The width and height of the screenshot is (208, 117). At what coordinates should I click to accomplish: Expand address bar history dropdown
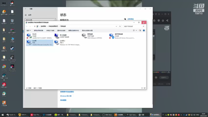point(116,27)
